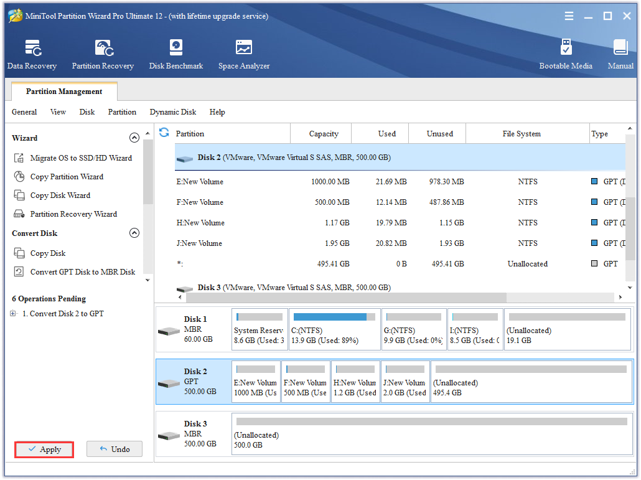This screenshot has height=480, width=641.
Task: Select 500.0 GB unallocated block on Disk 3
Action: click(432, 434)
